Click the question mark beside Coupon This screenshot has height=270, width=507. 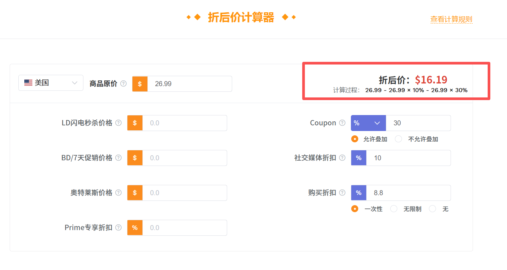(342, 123)
